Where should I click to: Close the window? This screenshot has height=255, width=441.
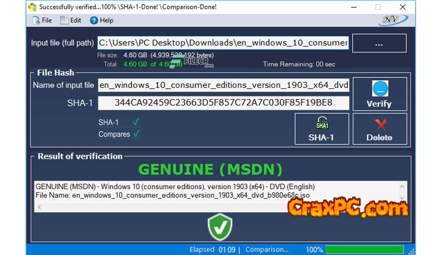click(x=402, y=7)
